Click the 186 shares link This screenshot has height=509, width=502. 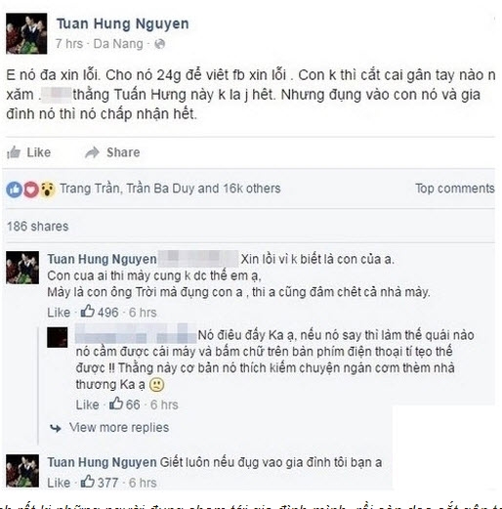38,227
